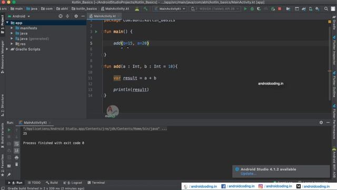
Task: Open the Android project view dropdown
Action: click(x=19, y=16)
